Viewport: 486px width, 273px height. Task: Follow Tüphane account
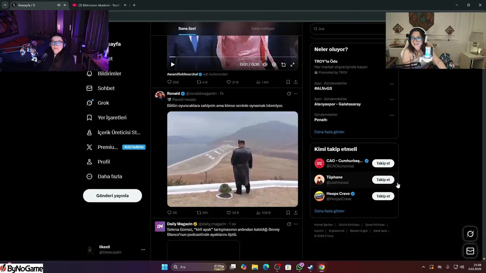coord(383,180)
